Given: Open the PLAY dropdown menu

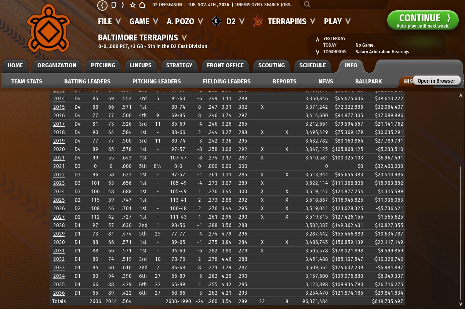Looking at the screenshot, I should click(337, 22).
